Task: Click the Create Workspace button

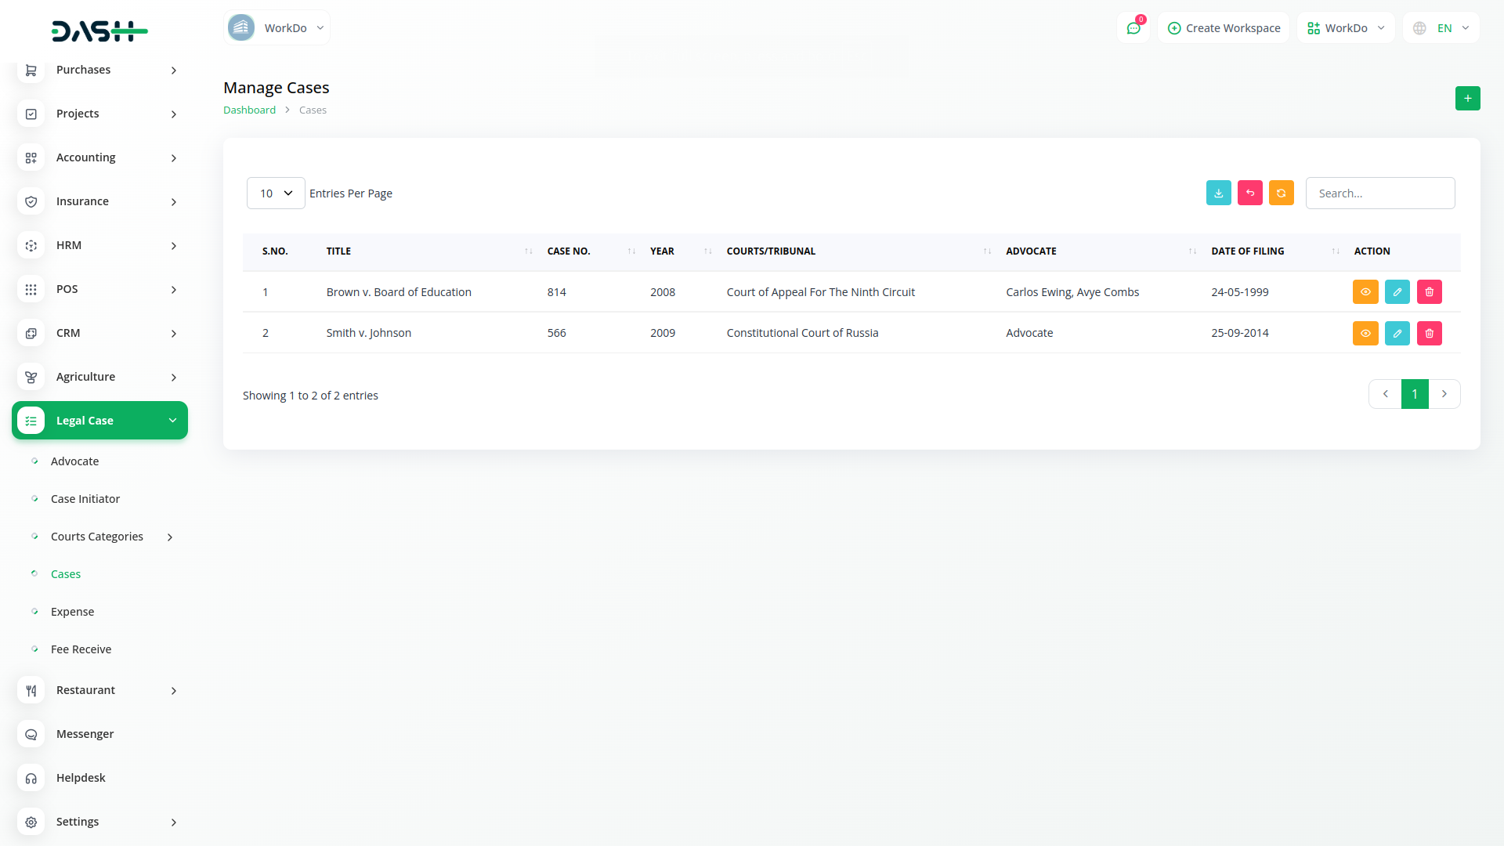Action: point(1224,28)
